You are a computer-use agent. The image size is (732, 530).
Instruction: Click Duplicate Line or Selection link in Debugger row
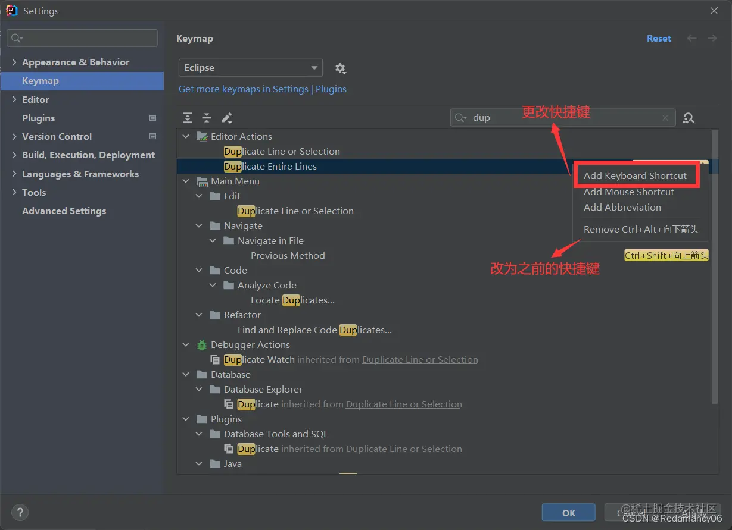coord(420,359)
